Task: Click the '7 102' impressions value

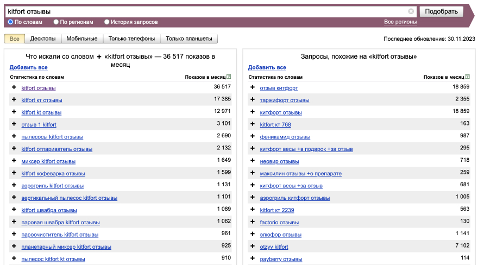Action: (462, 245)
